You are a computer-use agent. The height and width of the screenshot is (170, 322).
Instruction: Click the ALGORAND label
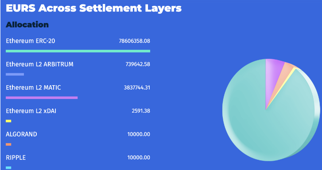[21, 134]
